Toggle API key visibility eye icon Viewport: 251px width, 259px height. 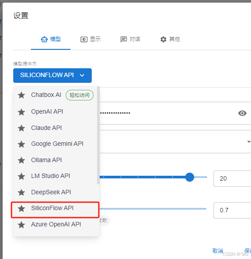point(242,113)
